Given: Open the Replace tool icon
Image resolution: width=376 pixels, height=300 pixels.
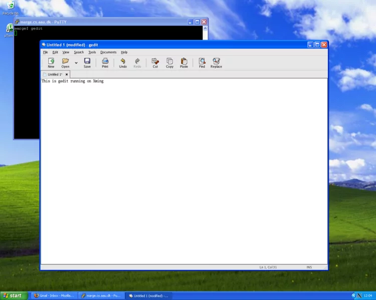Looking at the screenshot, I should [x=216, y=63].
